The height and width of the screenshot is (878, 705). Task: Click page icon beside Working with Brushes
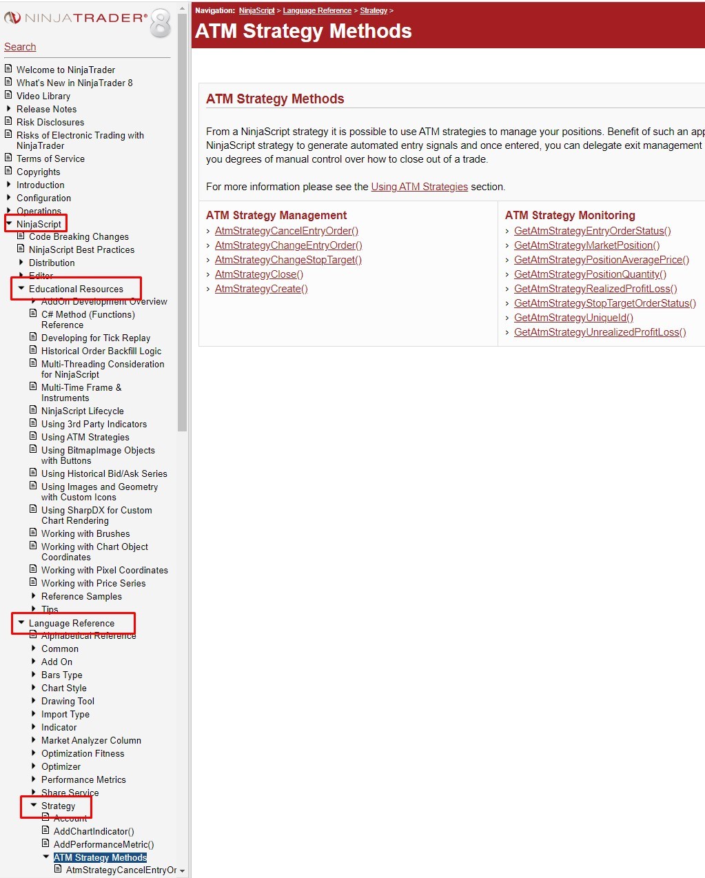pos(34,533)
